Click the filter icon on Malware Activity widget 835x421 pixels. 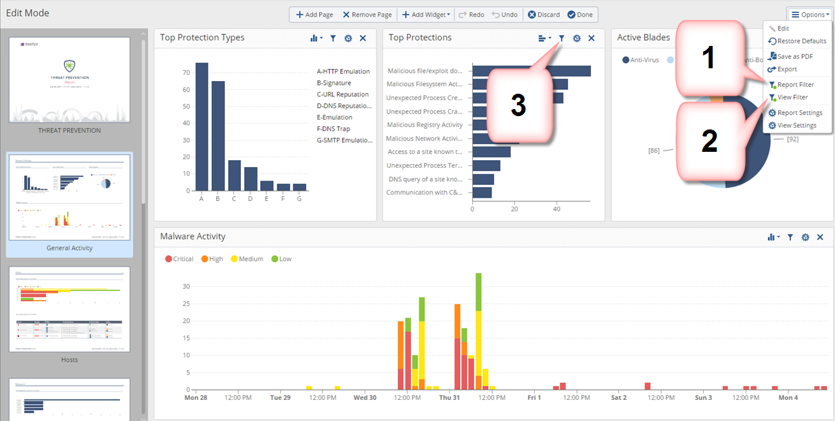tap(790, 237)
